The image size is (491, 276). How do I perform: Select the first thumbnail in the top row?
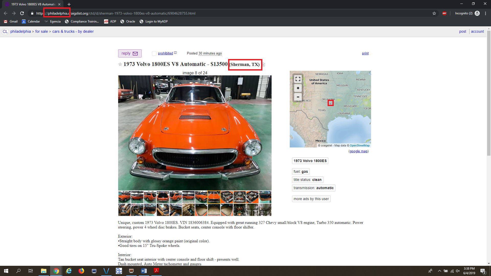click(x=125, y=197)
